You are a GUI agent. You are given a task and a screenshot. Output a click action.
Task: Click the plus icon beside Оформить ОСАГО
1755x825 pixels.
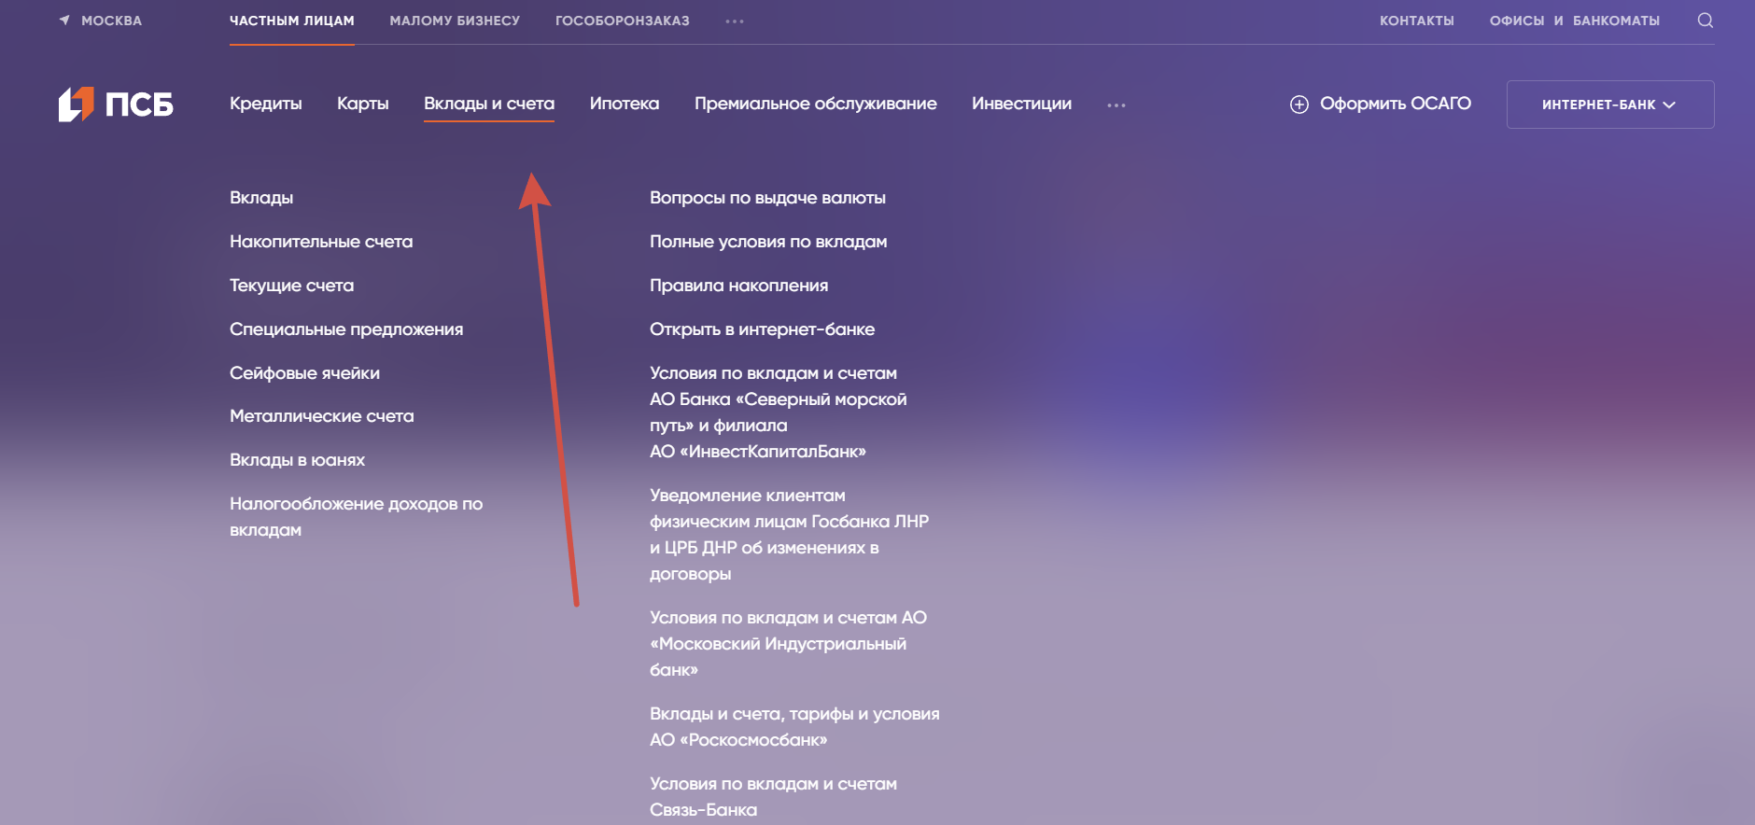[1299, 105]
